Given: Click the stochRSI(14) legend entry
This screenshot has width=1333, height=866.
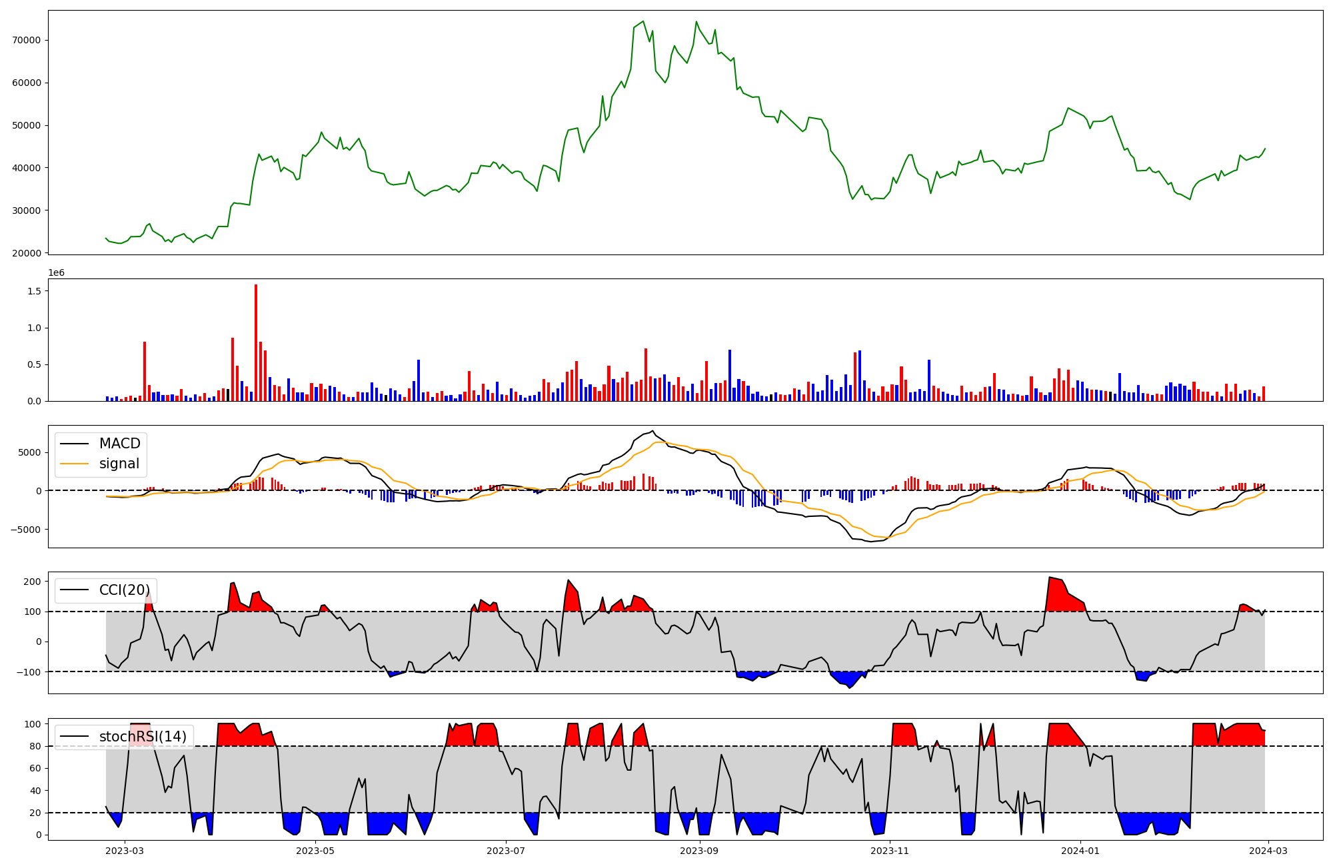Looking at the screenshot, I should [x=143, y=737].
